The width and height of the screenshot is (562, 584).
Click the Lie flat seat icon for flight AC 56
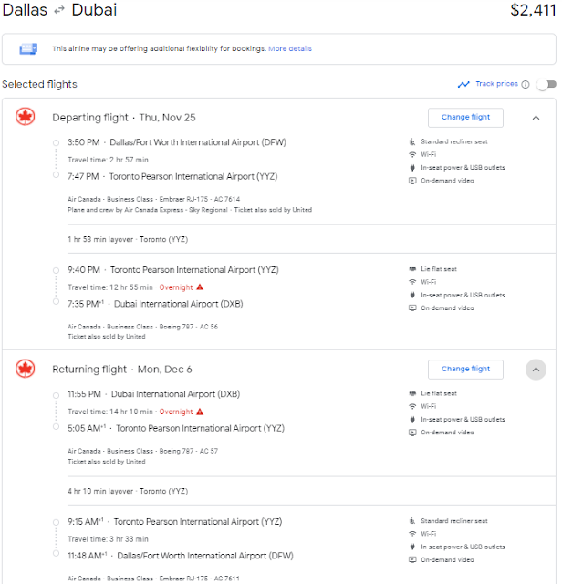(412, 269)
